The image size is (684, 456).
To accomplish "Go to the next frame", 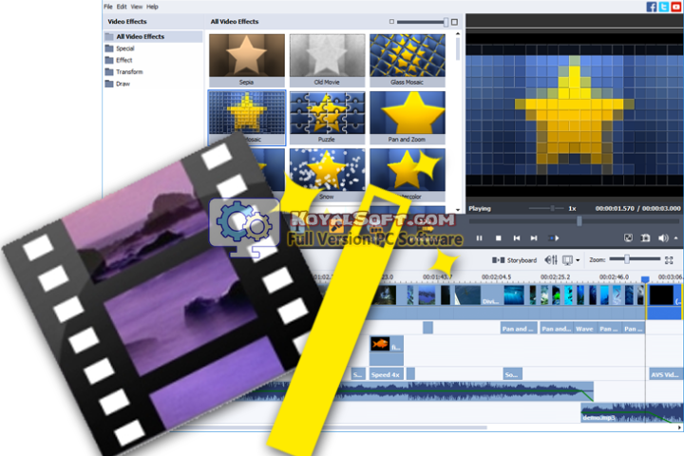I will [x=534, y=238].
